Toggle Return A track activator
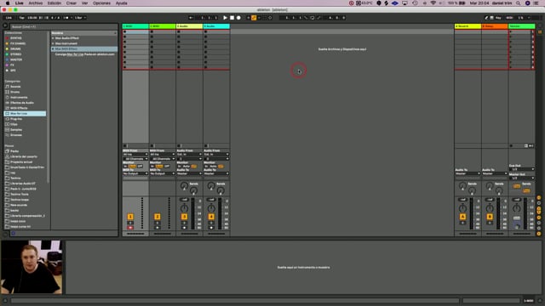This screenshot has height=306, width=545. (x=462, y=217)
